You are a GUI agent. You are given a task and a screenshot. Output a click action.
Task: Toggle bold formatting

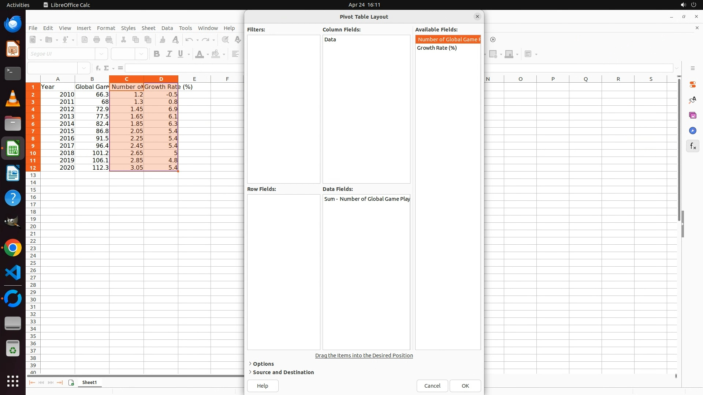[x=157, y=54]
